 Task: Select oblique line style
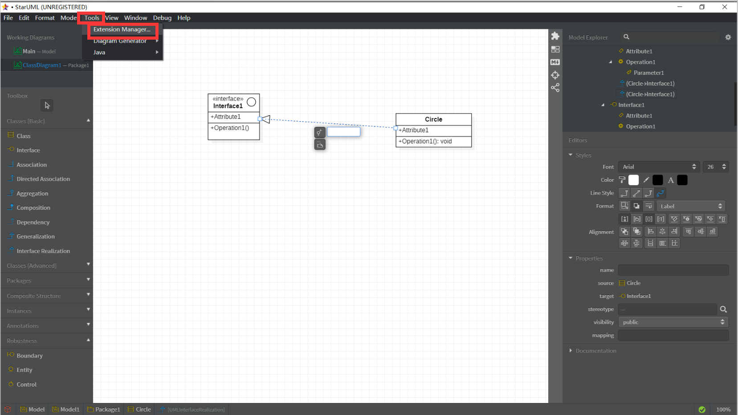636,193
